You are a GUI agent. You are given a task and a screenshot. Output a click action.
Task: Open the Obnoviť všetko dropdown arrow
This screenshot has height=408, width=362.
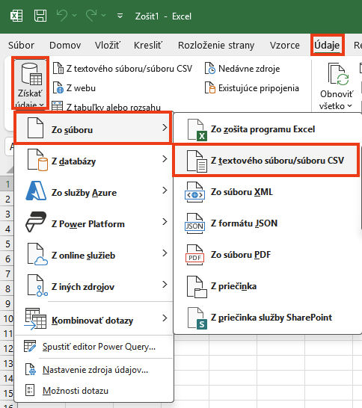[349, 106]
